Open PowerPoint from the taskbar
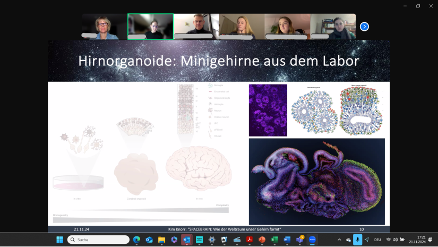This screenshot has width=438, height=247. point(262,240)
